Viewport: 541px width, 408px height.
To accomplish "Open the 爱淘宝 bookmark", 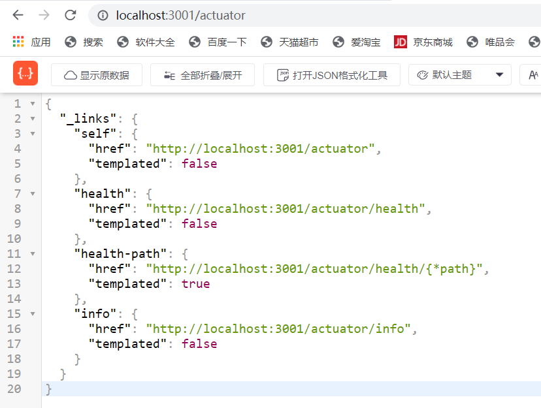I will [x=356, y=42].
